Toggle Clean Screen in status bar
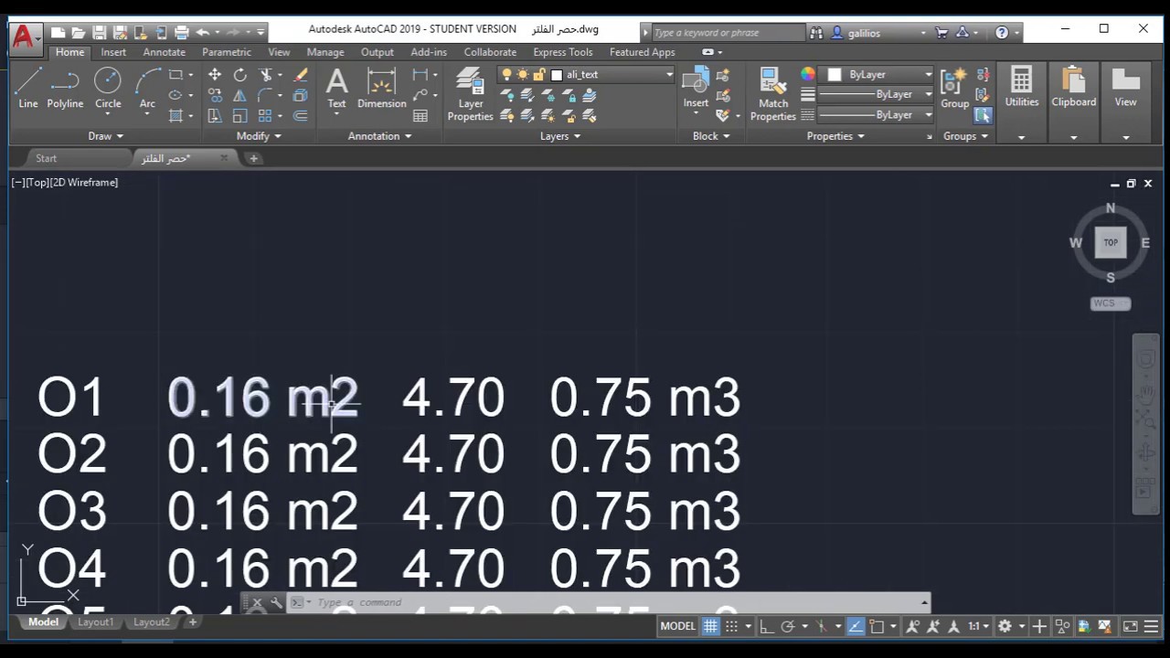Viewport: 1170px width, 658px height. tap(1130, 626)
